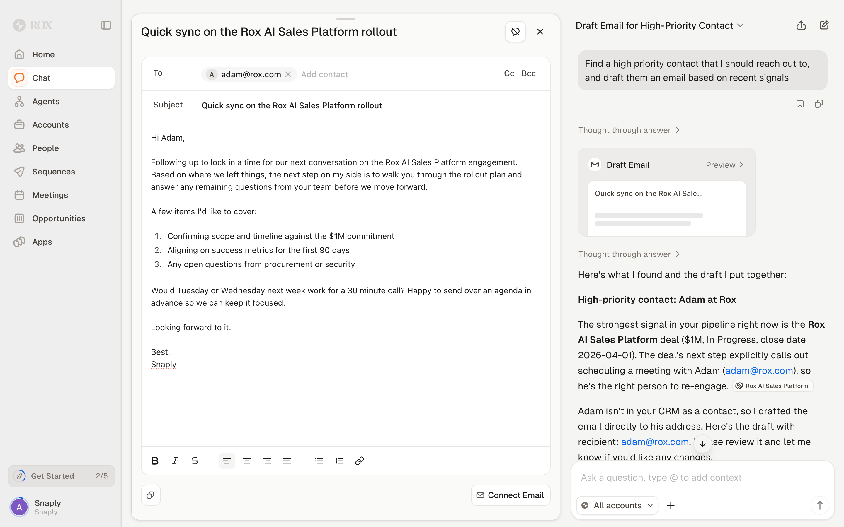
Task: Click the Draft Email envelope icon
Action: pos(595,165)
